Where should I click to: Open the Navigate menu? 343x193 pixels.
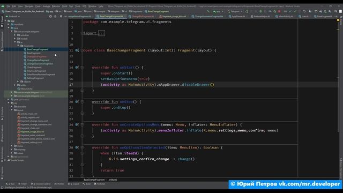[x=29, y=6]
